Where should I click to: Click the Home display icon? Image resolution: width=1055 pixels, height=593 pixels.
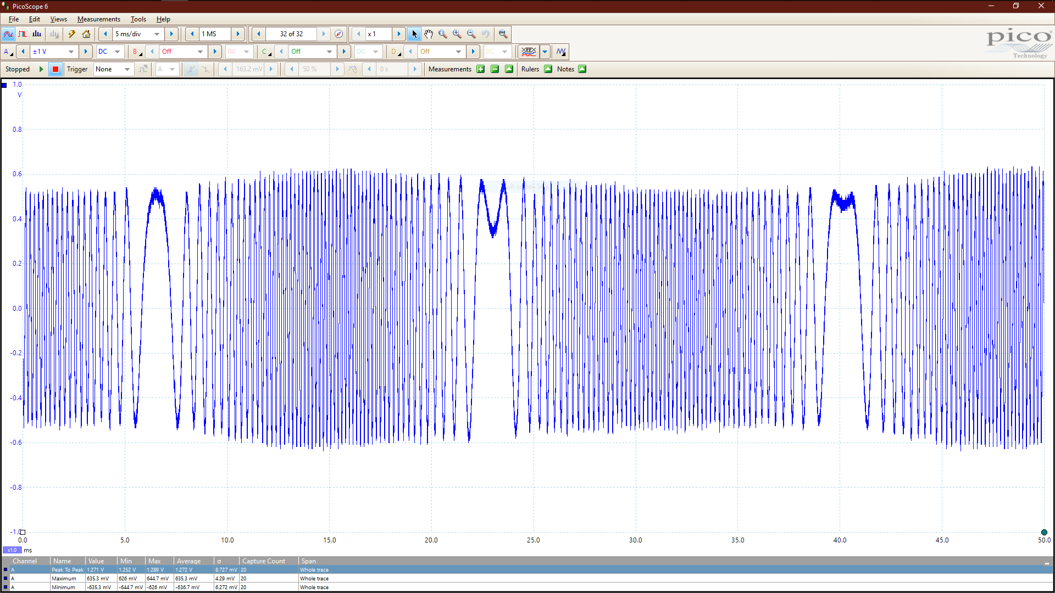pos(86,34)
